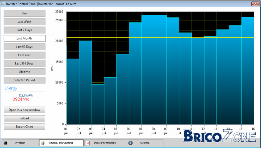Click the 20000 y-axis label
The image size is (261, 148).
[x=59, y=41]
